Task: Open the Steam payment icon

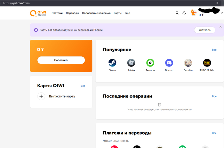Action: tap(112, 63)
